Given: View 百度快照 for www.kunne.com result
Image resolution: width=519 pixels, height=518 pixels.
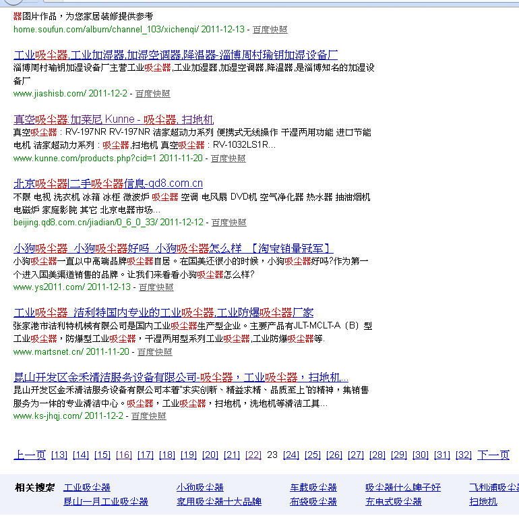Looking at the screenshot, I should 228,159.
